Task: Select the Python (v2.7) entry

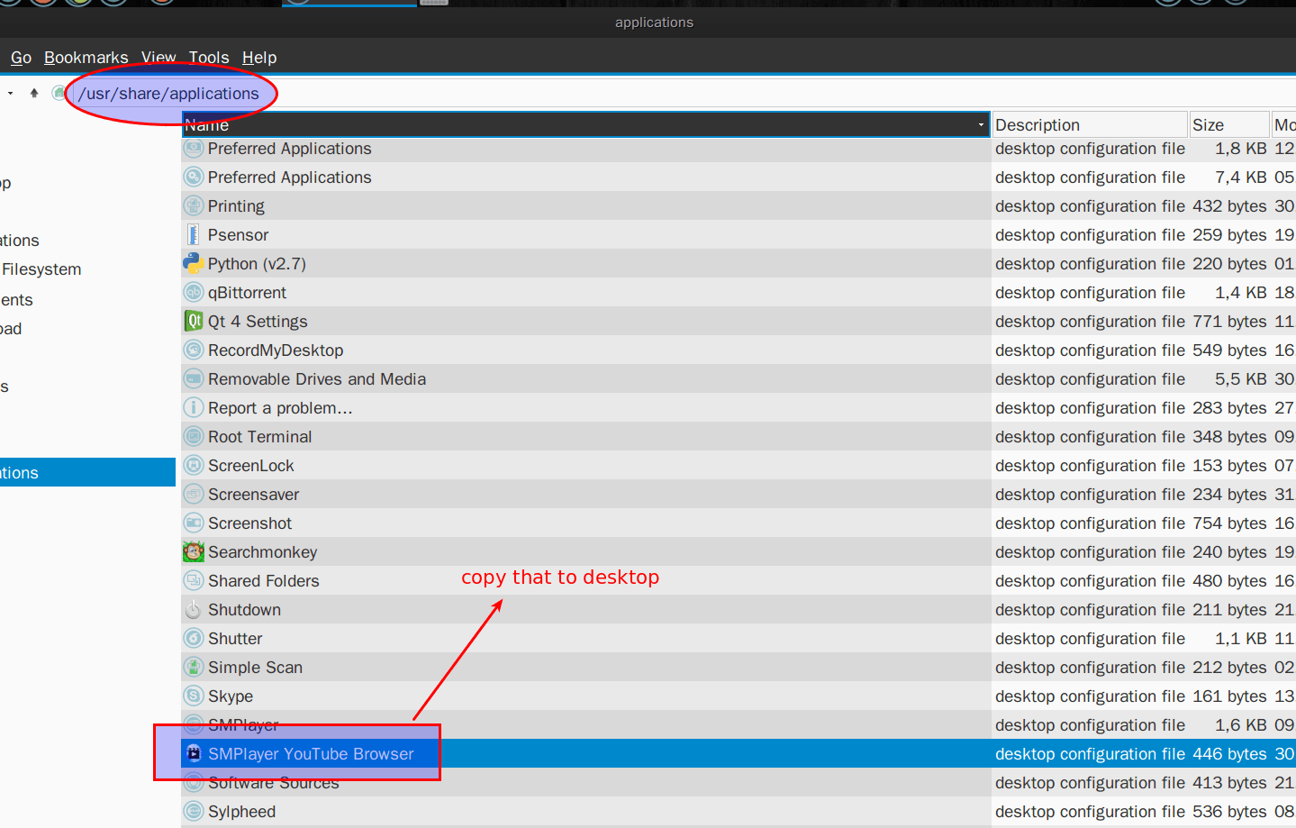Action: tap(257, 264)
